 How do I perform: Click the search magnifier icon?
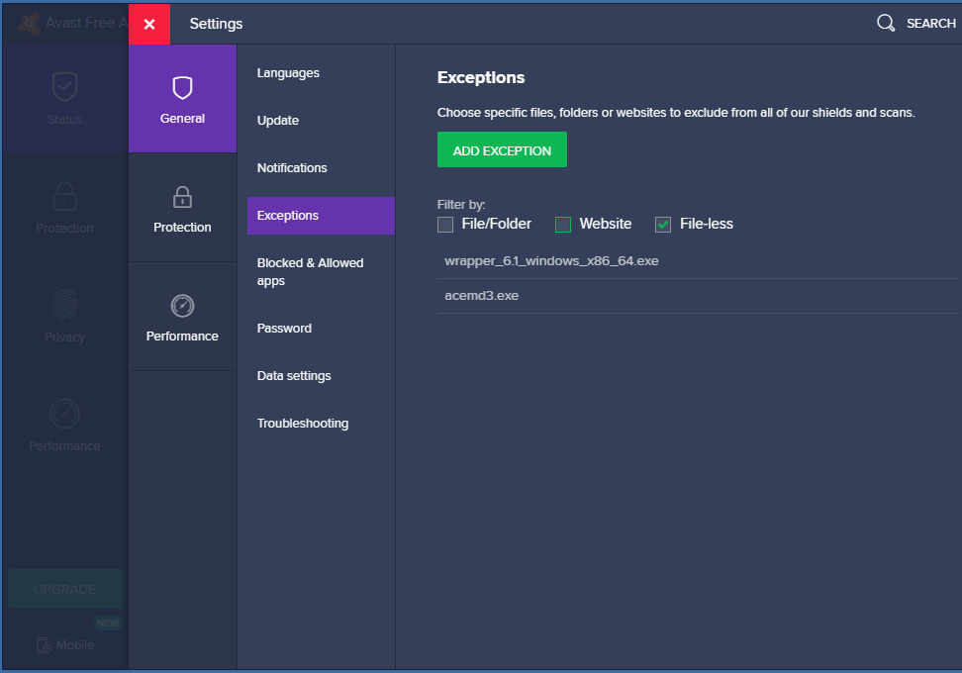(886, 24)
